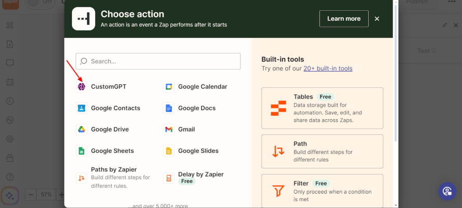
Task: Select the Google Calendar label
Action: [x=203, y=87]
